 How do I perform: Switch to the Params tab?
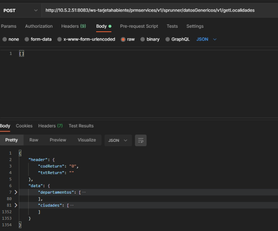click(x=8, y=26)
